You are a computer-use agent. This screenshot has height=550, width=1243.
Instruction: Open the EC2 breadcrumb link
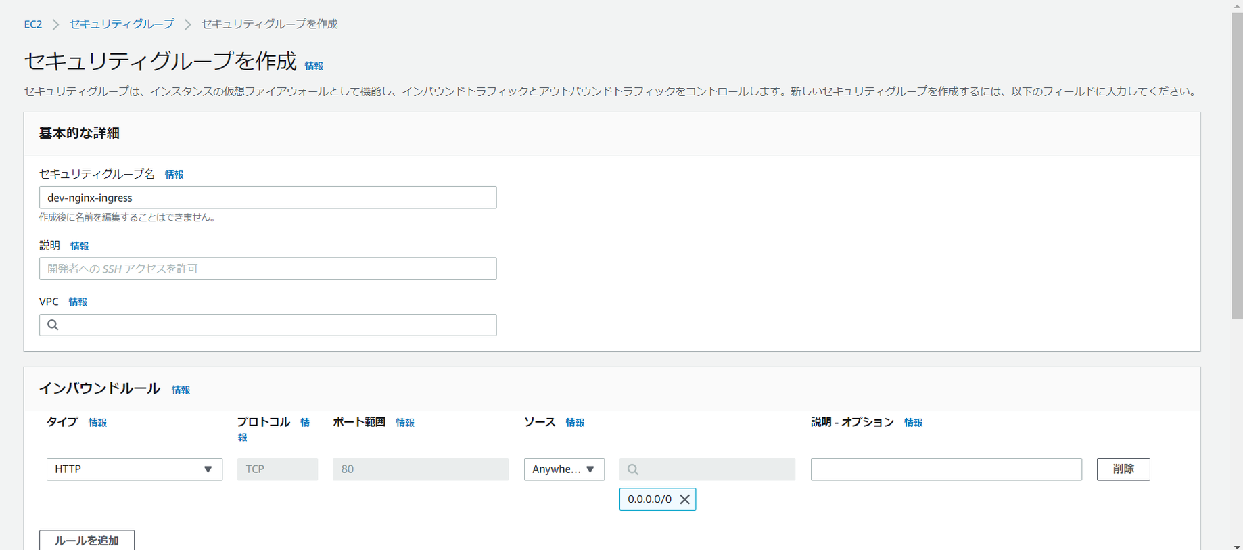[x=33, y=24]
